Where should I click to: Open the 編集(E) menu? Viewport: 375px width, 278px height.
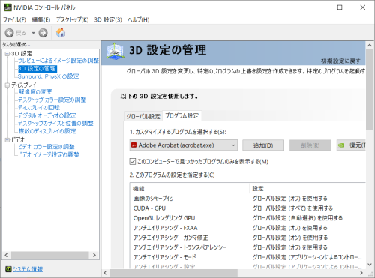click(41, 19)
